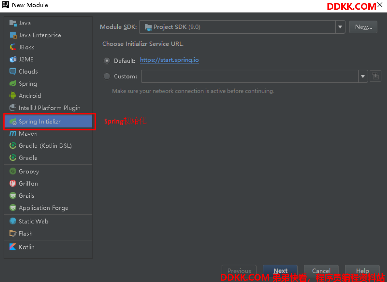This screenshot has width=387, height=282.
Task: Select the JBoss label in the list
Action: click(27, 47)
